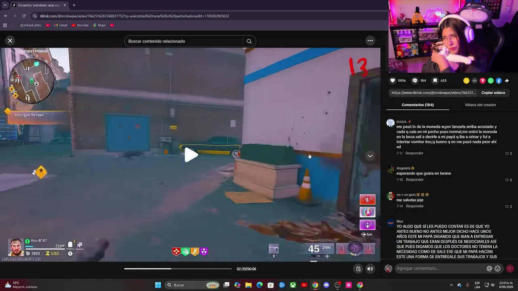The width and height of the screenshot is (518, 291).
Task: Open jvxzzz's profile avatar
Action: [391, 123]
